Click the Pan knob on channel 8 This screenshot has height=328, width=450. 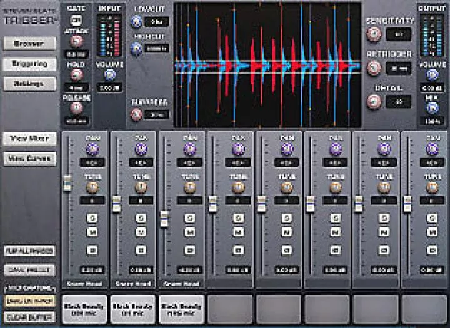tap(432, 149)
